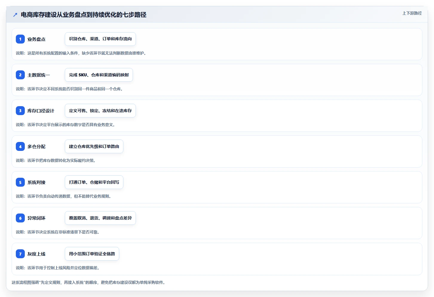Screen dimensions: 434x297
Task: Click step number badge 6
Action: point(20,218)
